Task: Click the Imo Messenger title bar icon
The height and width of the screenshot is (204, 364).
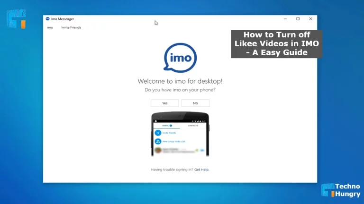Action: point(47,19)
